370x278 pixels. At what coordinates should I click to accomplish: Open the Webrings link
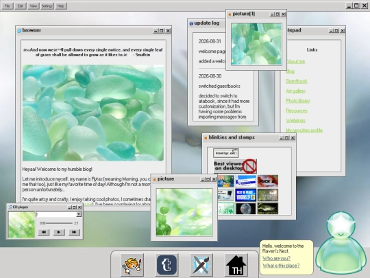pos(296,121)
